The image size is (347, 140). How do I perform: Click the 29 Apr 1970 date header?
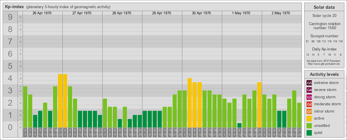pos(161,13)
